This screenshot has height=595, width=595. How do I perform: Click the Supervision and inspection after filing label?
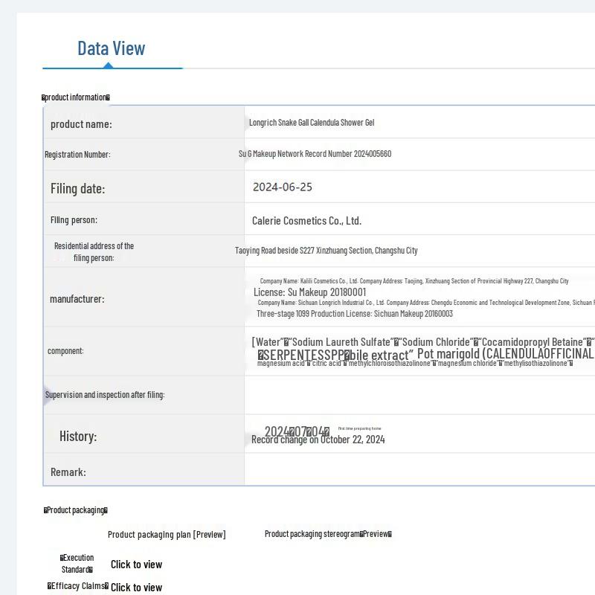coord(105,395)
